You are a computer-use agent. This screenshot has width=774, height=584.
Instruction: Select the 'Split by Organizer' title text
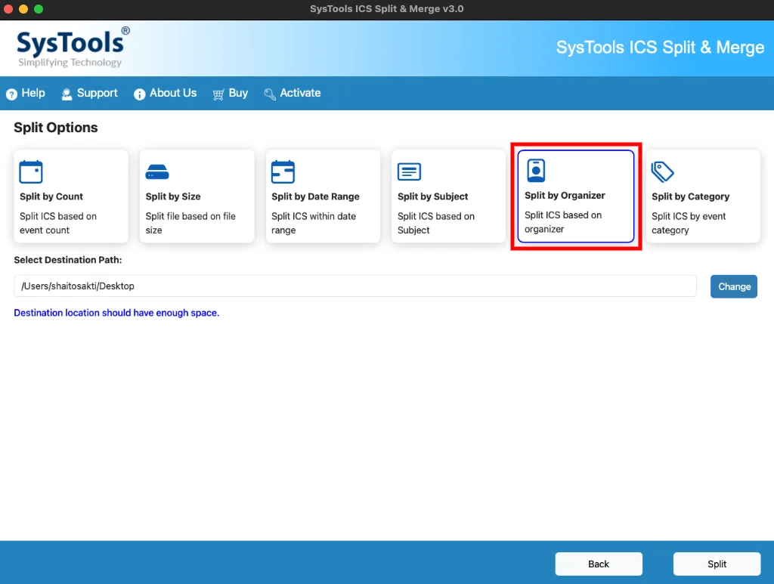(565, 196)
